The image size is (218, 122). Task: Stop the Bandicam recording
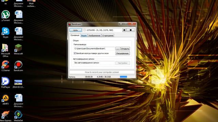point(130,30)
